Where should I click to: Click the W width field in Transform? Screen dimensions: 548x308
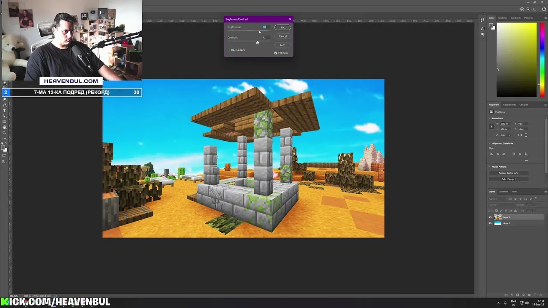click(x=505, y=124)
